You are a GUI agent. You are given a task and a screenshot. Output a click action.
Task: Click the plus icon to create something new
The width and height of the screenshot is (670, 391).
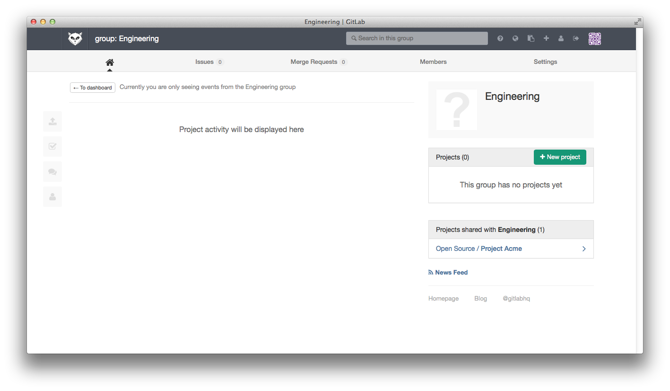546,38
